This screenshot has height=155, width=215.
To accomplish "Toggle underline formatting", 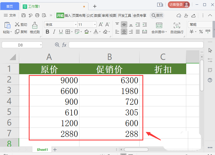I will (61, 32).
